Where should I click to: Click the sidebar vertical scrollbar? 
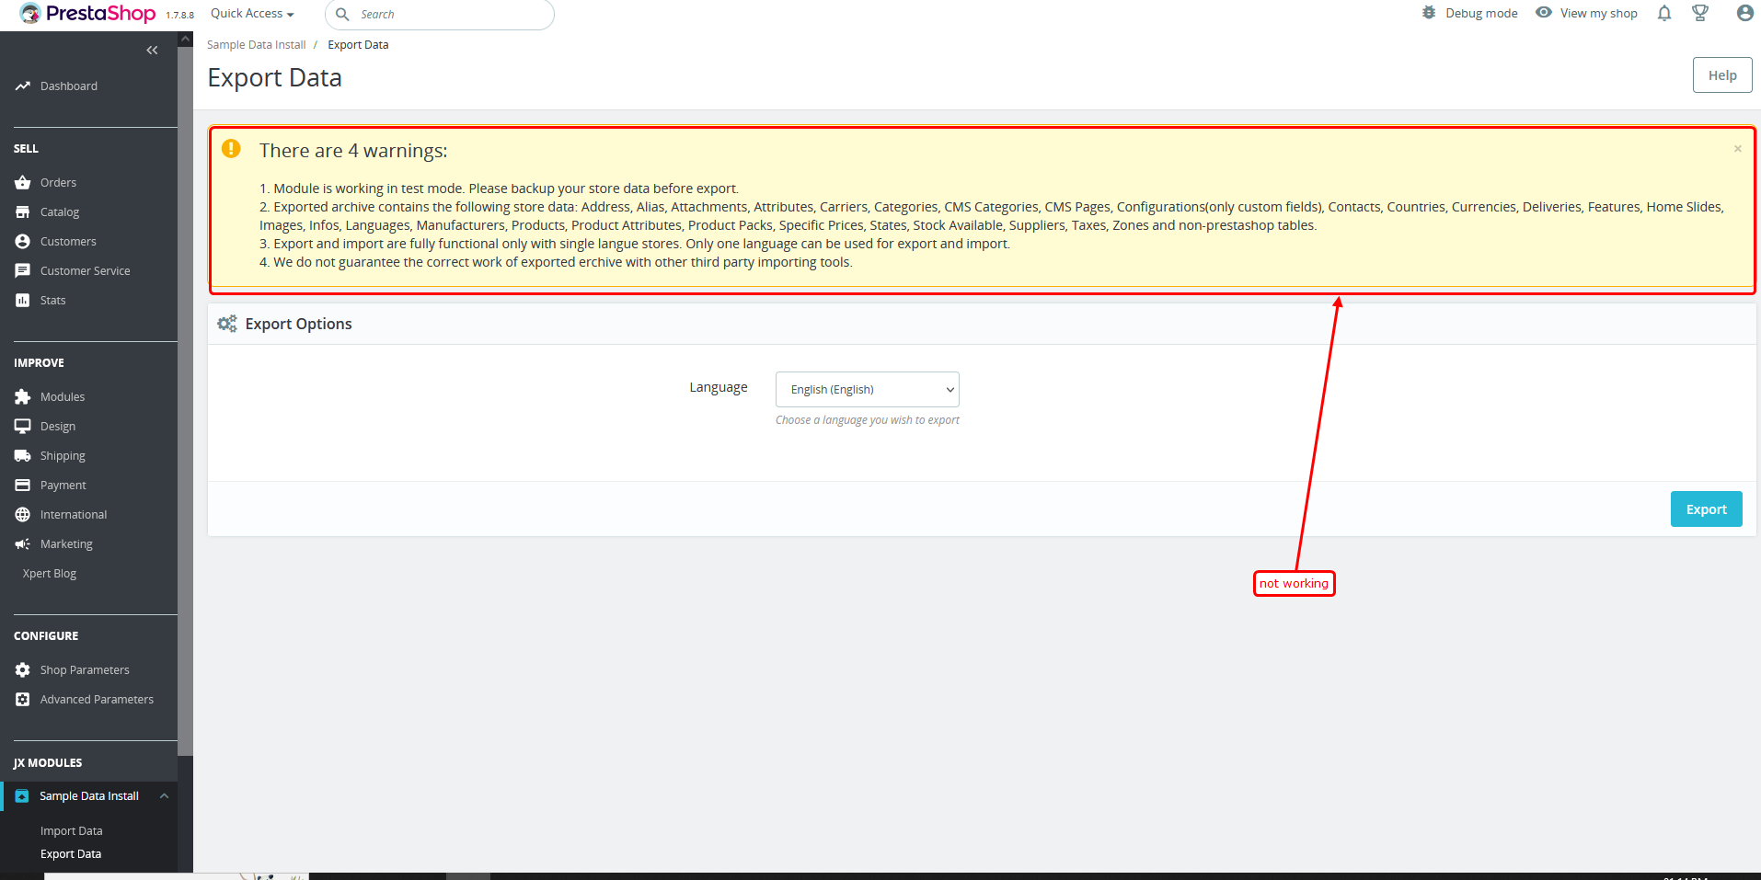tap(186, 400)
